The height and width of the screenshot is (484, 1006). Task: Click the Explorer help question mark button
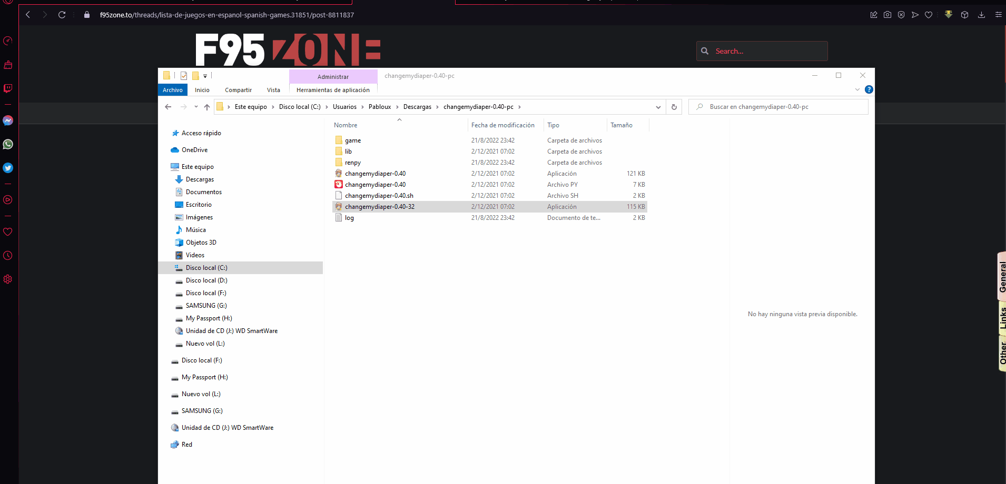coord(869,89)
